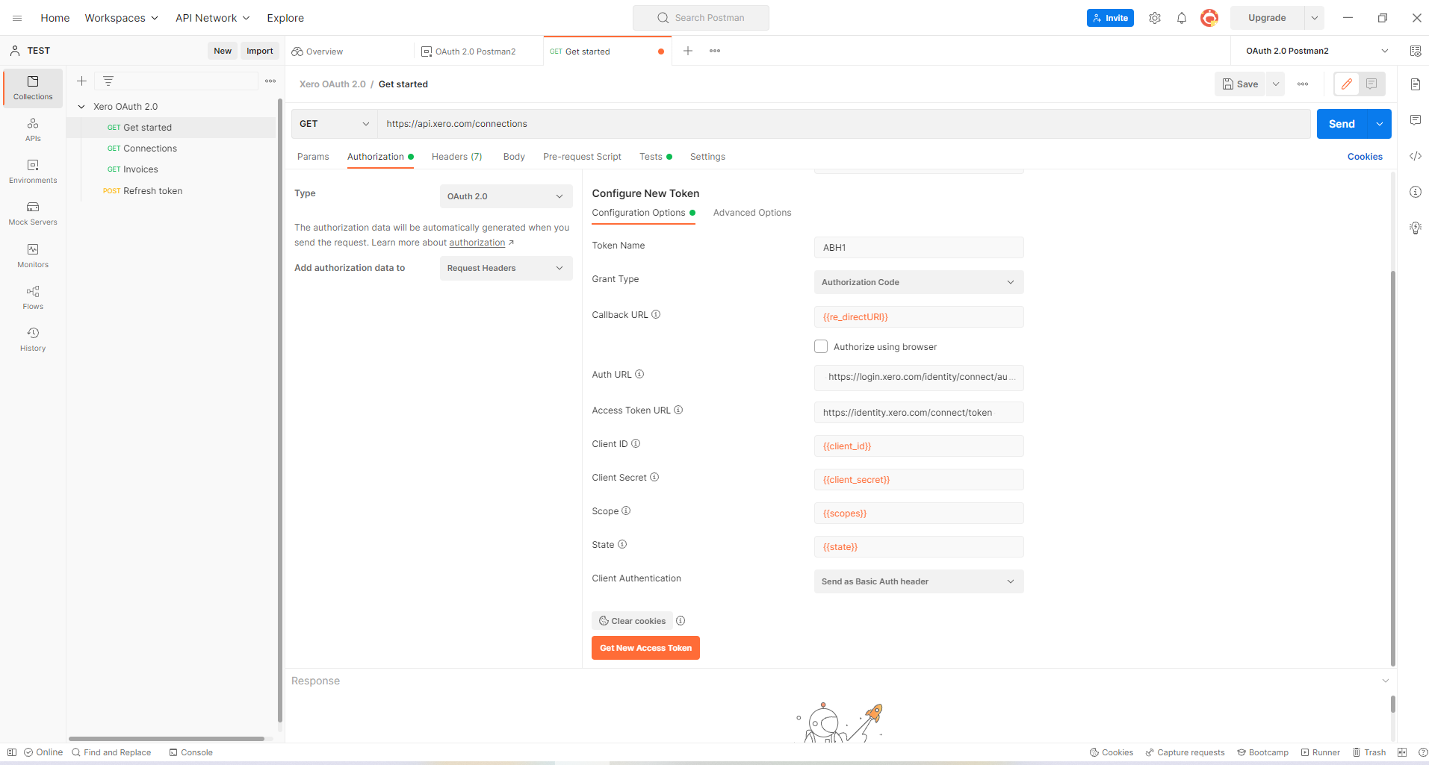Click the Token Name input field
Image resolution: width=1429 pixels, height=765 pixels.
pos(918,248)
